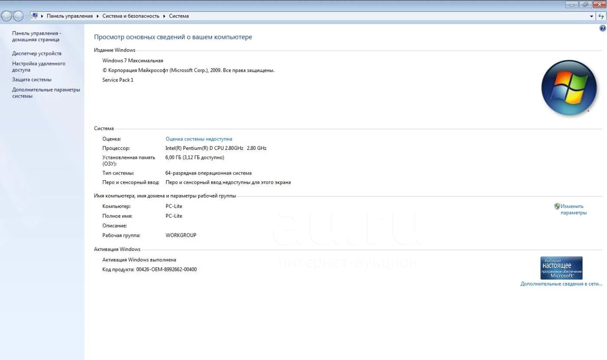
Task: Click the genuine Microsoft software badge
Action: tap(561, 268)
